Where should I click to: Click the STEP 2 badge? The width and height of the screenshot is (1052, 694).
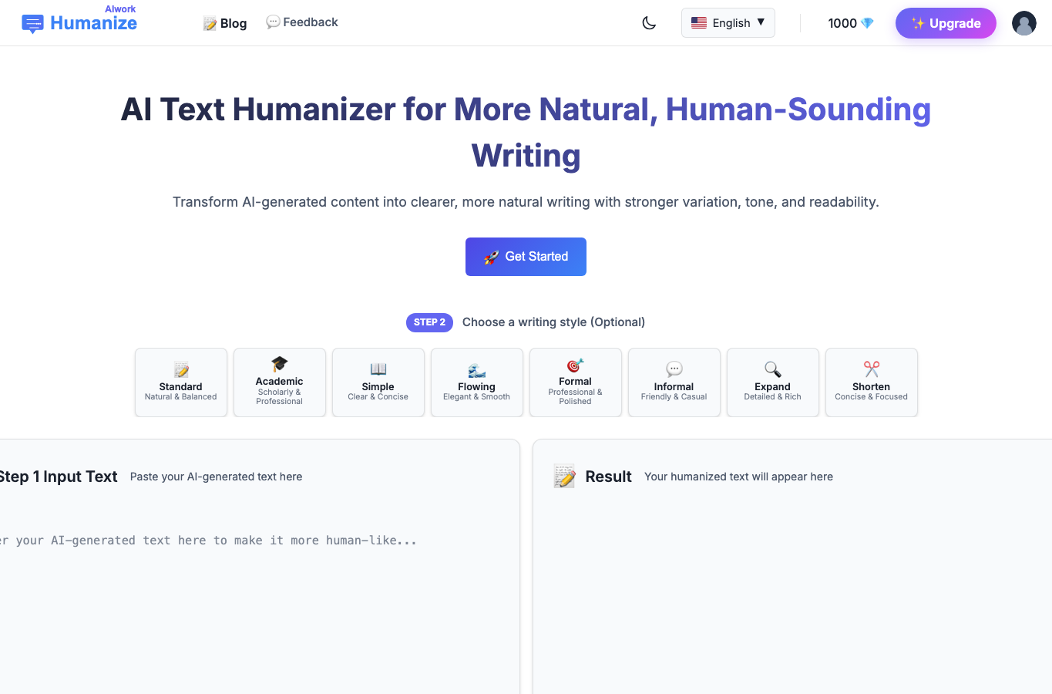pyautogui.click(x=429, y=322)
